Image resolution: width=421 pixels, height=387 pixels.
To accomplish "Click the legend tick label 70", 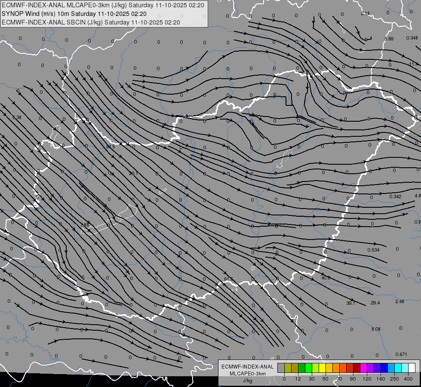I will click(339, 379).
